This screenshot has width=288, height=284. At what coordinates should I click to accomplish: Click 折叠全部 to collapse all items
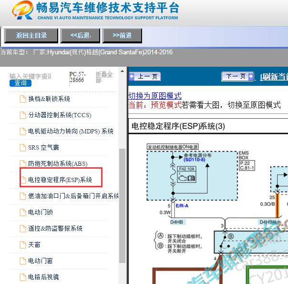[x=104, y=77]
